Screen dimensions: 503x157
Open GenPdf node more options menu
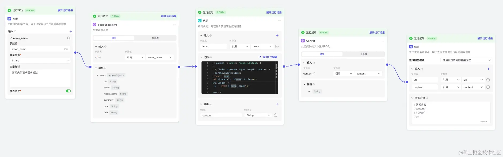coord(383,41)
